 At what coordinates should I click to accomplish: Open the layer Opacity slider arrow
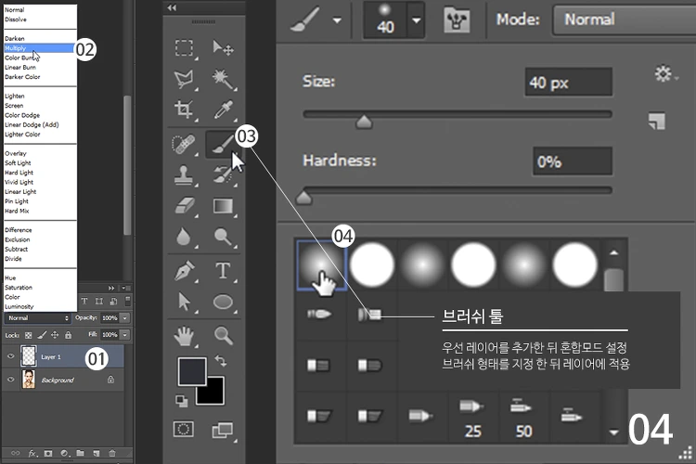pos(125,318)
